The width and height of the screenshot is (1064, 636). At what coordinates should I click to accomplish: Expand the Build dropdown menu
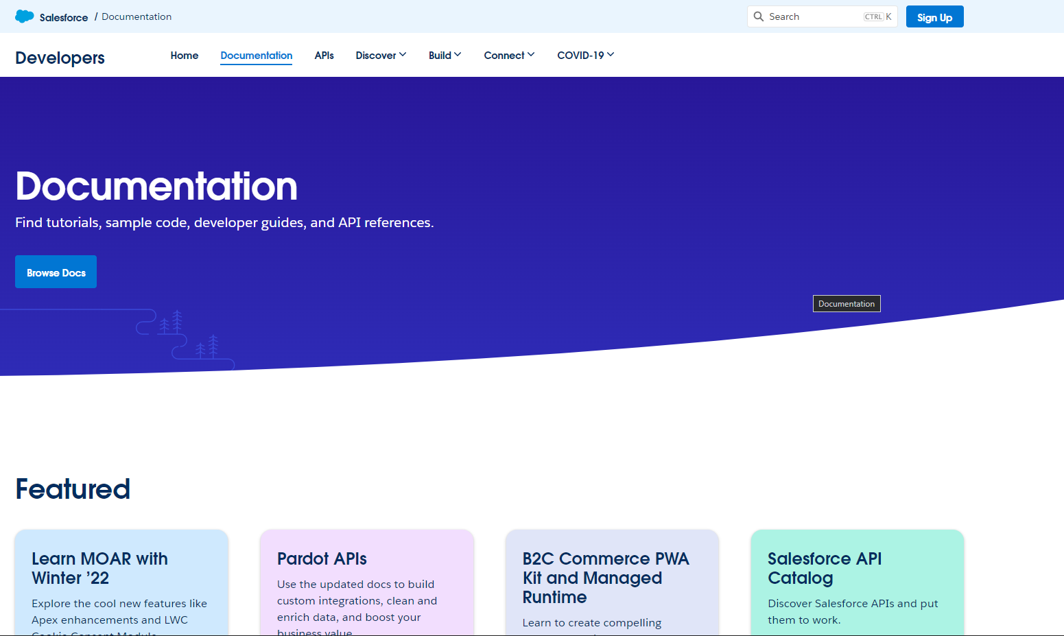(445, 56)
